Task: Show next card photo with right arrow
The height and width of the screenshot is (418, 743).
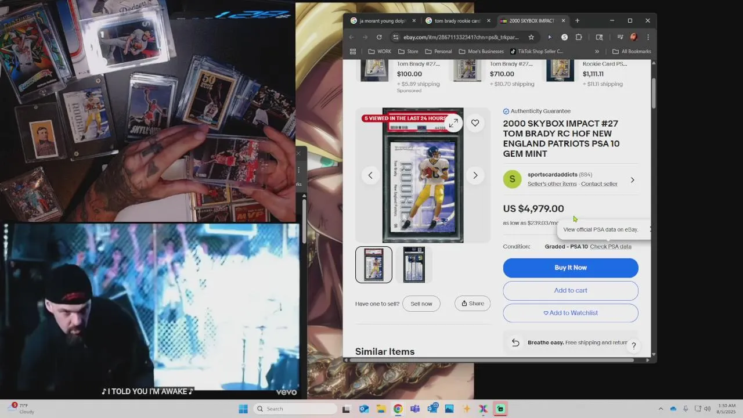Action: [475, 175]
